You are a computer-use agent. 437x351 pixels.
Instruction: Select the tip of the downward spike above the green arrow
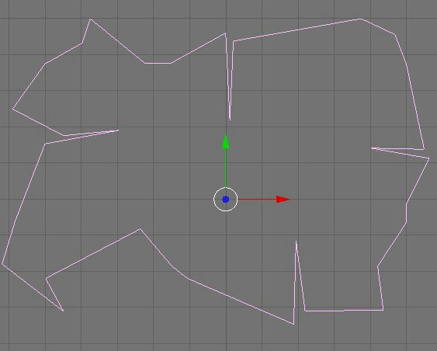230,120
